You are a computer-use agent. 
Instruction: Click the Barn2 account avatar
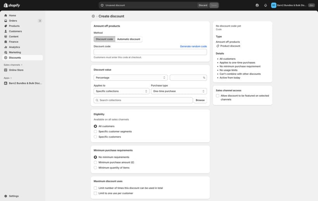click(x=273, y=5)
